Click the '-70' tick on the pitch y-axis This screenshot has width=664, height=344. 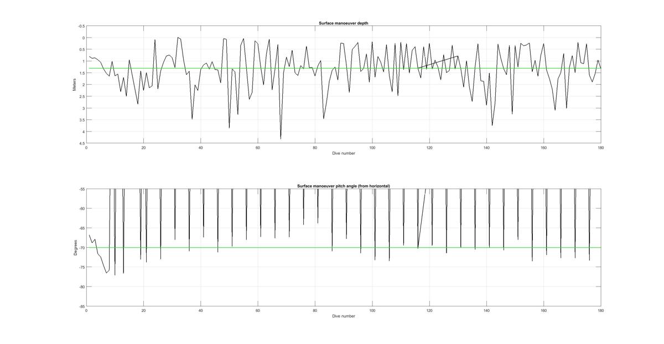[x=82, y=248]
